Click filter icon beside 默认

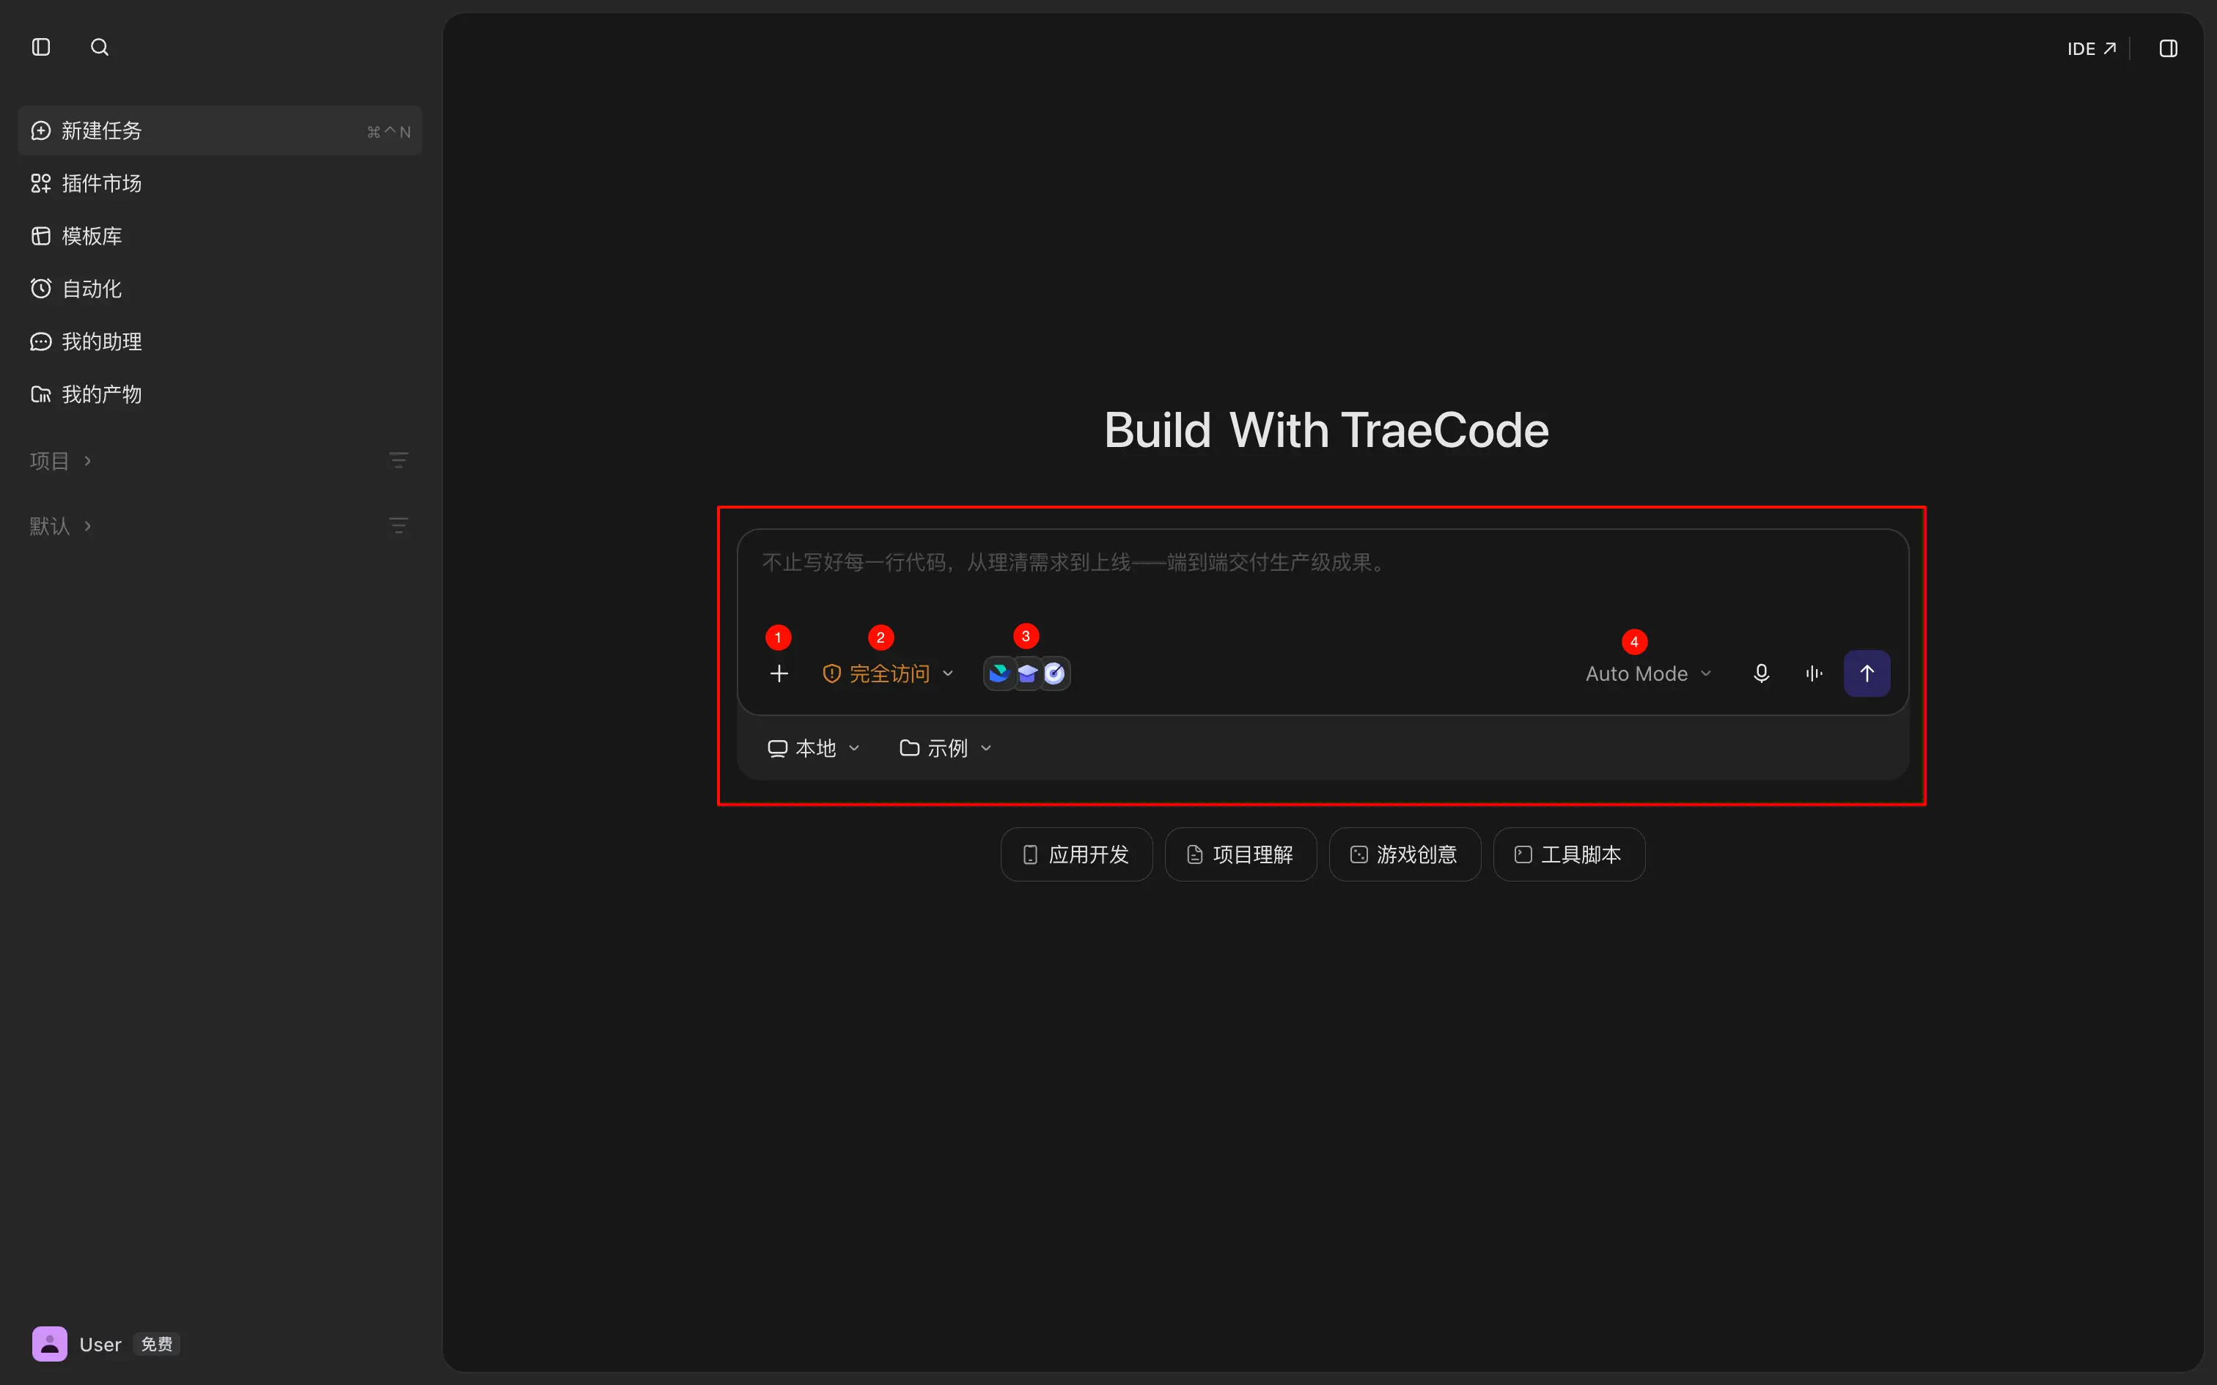[x=397, y=526]
